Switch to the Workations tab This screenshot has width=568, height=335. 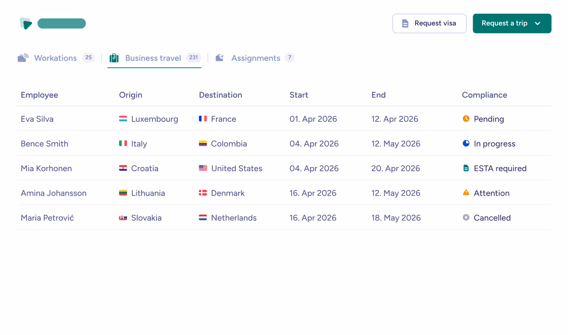[56, 58]
